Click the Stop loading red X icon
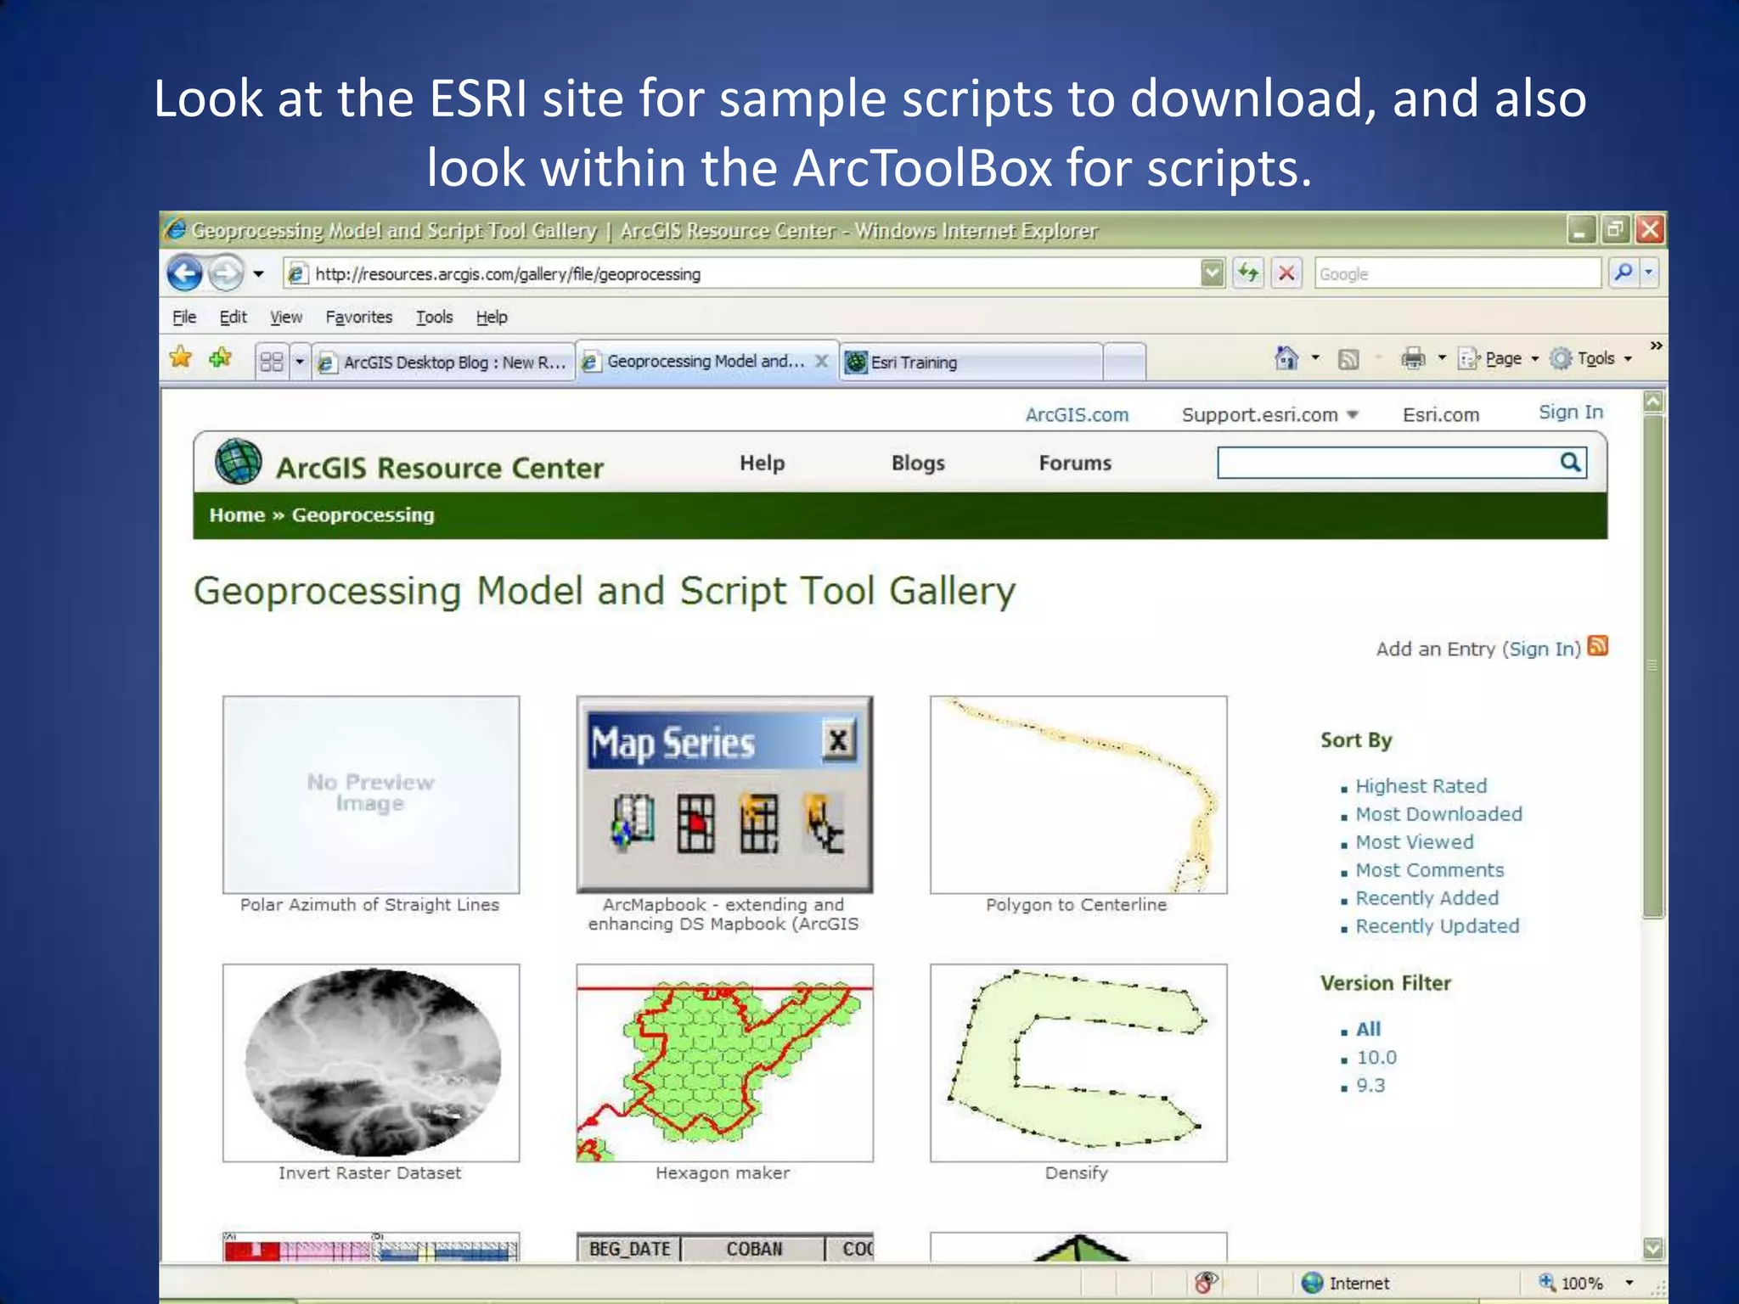Screen dimensions: 1739x1304 pos(1286,273)
